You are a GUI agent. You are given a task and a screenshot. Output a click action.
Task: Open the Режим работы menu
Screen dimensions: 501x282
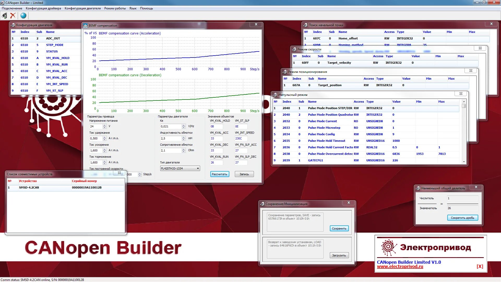[115, 8]
